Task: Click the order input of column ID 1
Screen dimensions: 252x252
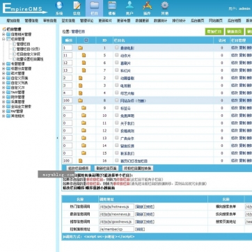Action: (68, 48)
